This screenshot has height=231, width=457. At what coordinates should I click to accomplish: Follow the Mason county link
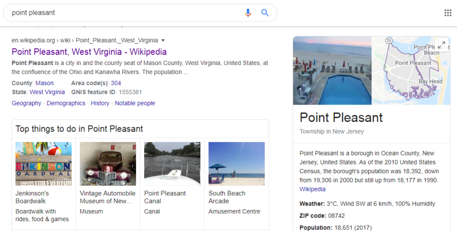45,83
